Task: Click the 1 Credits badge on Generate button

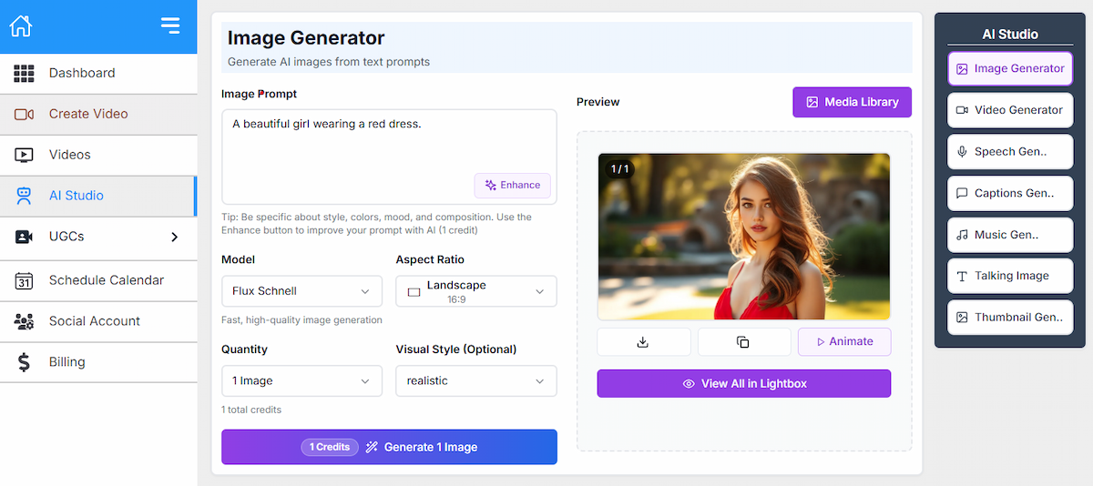Action: point(330,447)
